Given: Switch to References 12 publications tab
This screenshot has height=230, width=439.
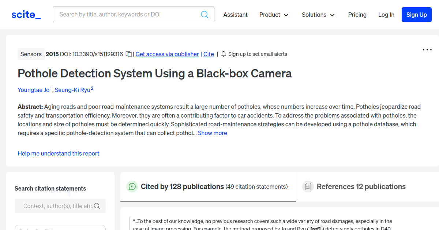Looking at the screenshot, I should point(361,187).
